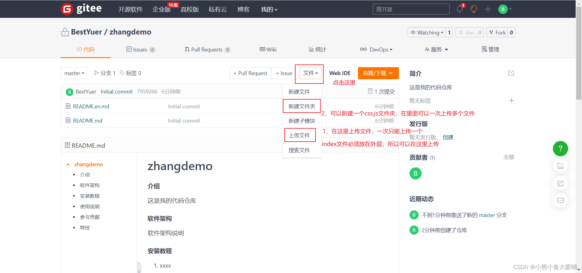The height and width of the screenshot is (273, 582).
Task: Expand the 我的 menu
Action: click(269, 9)
